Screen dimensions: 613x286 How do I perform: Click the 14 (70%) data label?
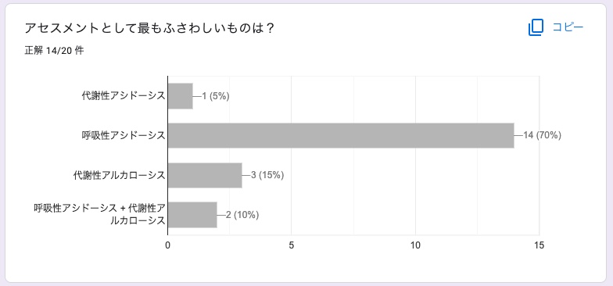tap(543, 136)
